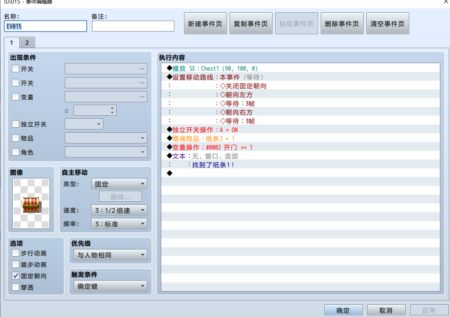450x317 pixels.
Task: Click the 备注 note input field
Action: (x=133, y=26)
